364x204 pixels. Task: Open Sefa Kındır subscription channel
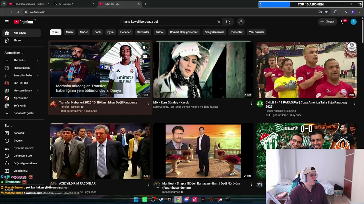pos(22,106)
